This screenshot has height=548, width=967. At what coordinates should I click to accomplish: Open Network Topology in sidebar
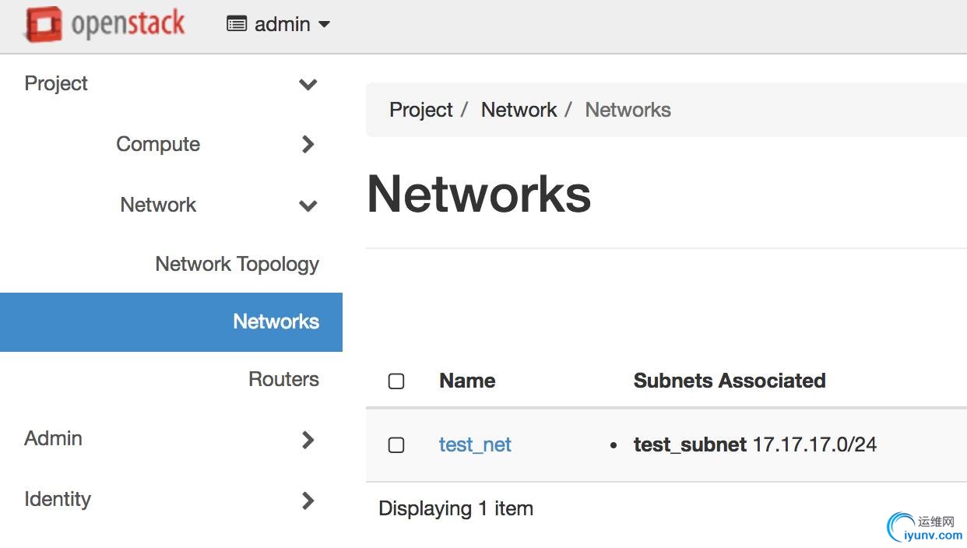(237, 264)
